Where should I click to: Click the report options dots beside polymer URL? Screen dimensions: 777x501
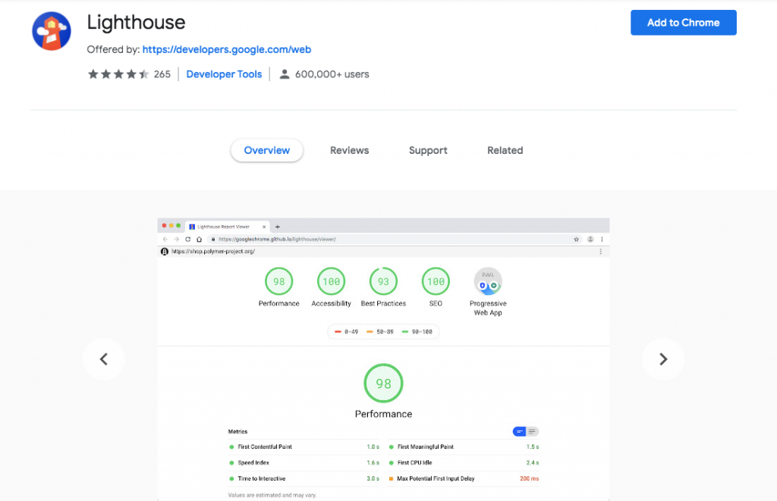pos(601,252)
